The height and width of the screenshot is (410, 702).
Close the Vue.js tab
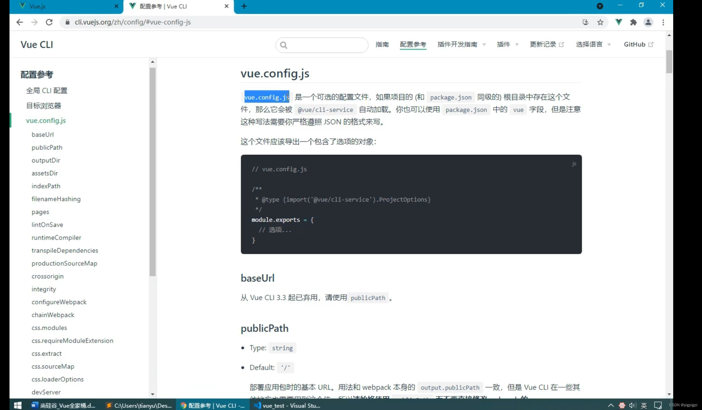point(116,6)
